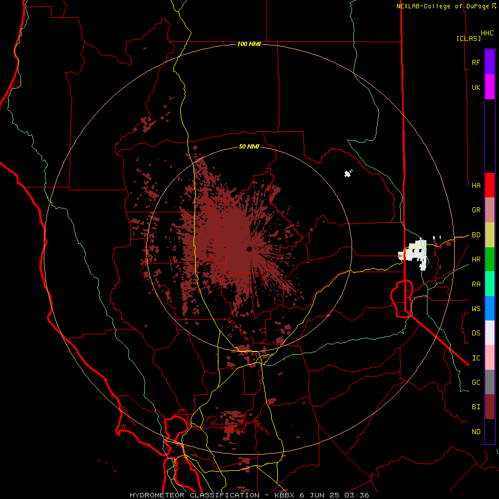Click the DS legend label
Viewport: 499px width, 499px height.
pos(476,333)
